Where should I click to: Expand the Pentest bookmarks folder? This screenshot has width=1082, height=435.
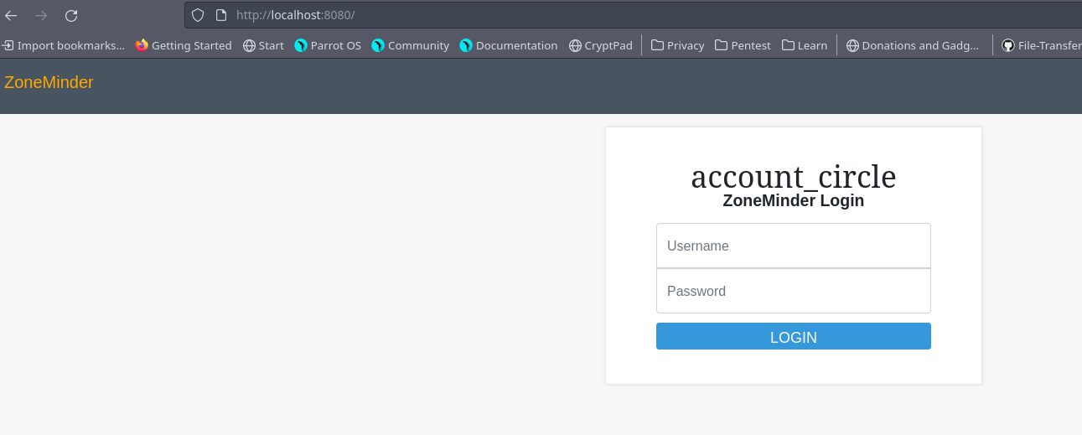tap(743, 45)
